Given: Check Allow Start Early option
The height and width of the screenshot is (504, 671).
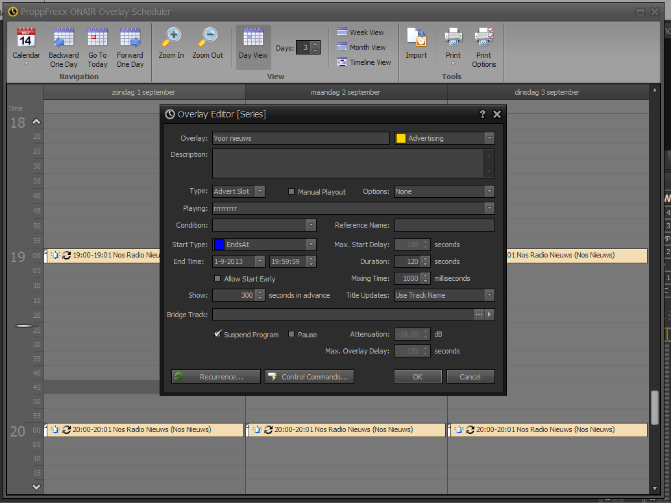Looking at the screenshot, I should (x=218, y=279).
